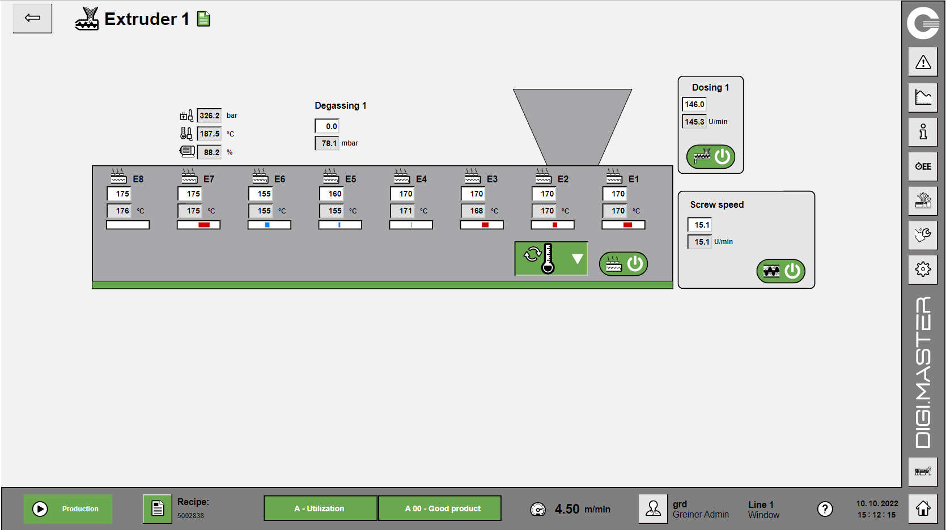Edit the E4 setpoint field showing 170
The height and width of the screenshot is (530, 946).
pos(402,194)
